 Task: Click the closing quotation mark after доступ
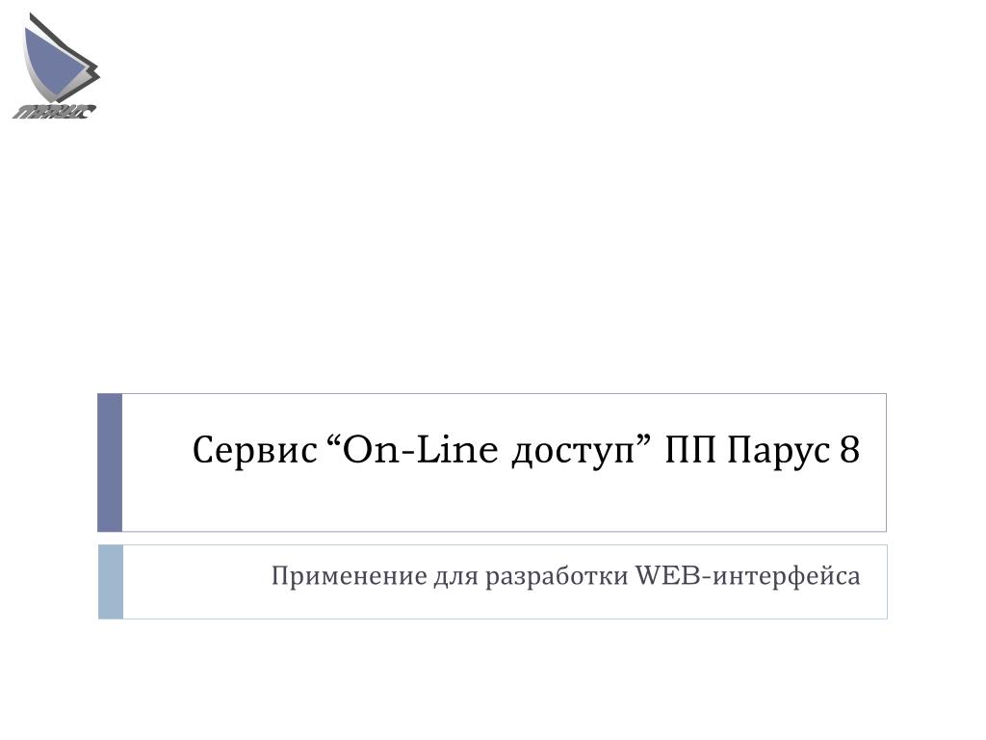point(643,441)
